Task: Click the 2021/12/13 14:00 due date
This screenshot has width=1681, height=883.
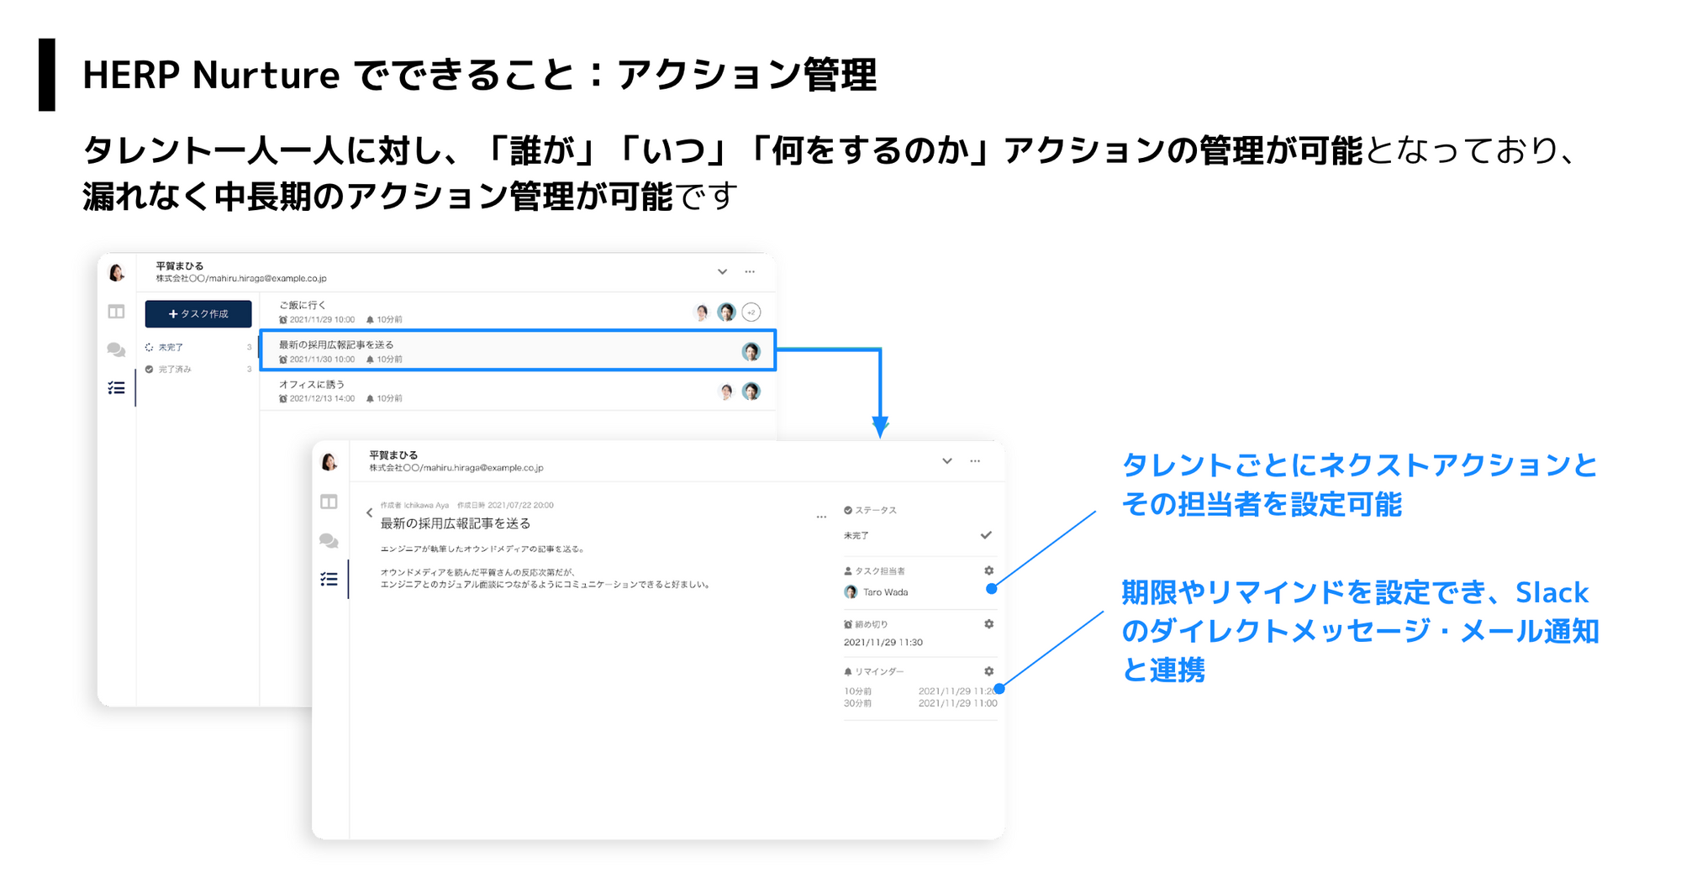Action: 322,398
